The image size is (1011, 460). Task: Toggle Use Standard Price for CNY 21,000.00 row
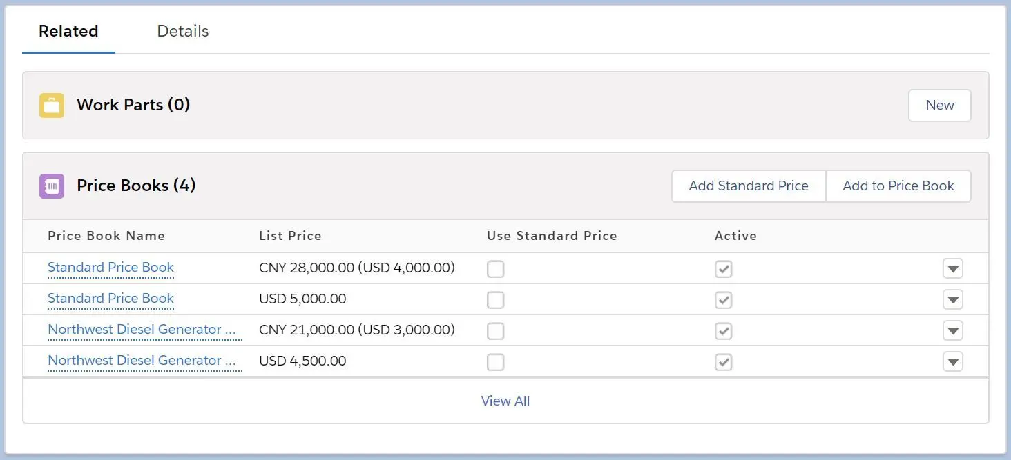pos(495,331)
